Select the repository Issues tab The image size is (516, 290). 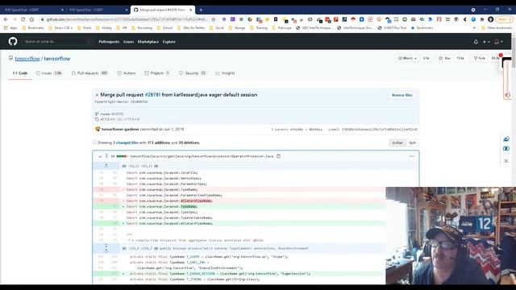[49, 73]
